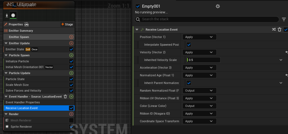Click the Inherited Velocity Scale value field
The height and width of the screenshot is (134, 288).
203,60
